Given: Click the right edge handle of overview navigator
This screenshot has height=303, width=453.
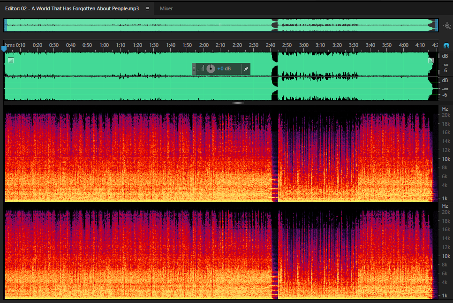Looking at the screenshot, I should (437, 25).
